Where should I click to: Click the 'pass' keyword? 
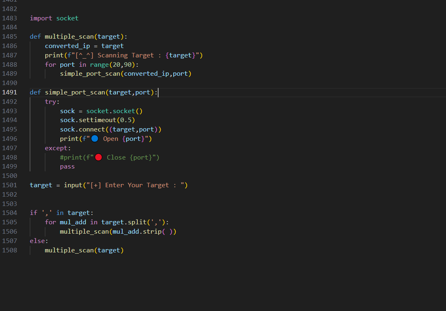tap(67, 167)
